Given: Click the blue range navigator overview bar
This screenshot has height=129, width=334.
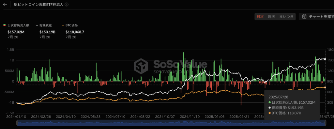Looking at the screenshot, I should (171, 123).
